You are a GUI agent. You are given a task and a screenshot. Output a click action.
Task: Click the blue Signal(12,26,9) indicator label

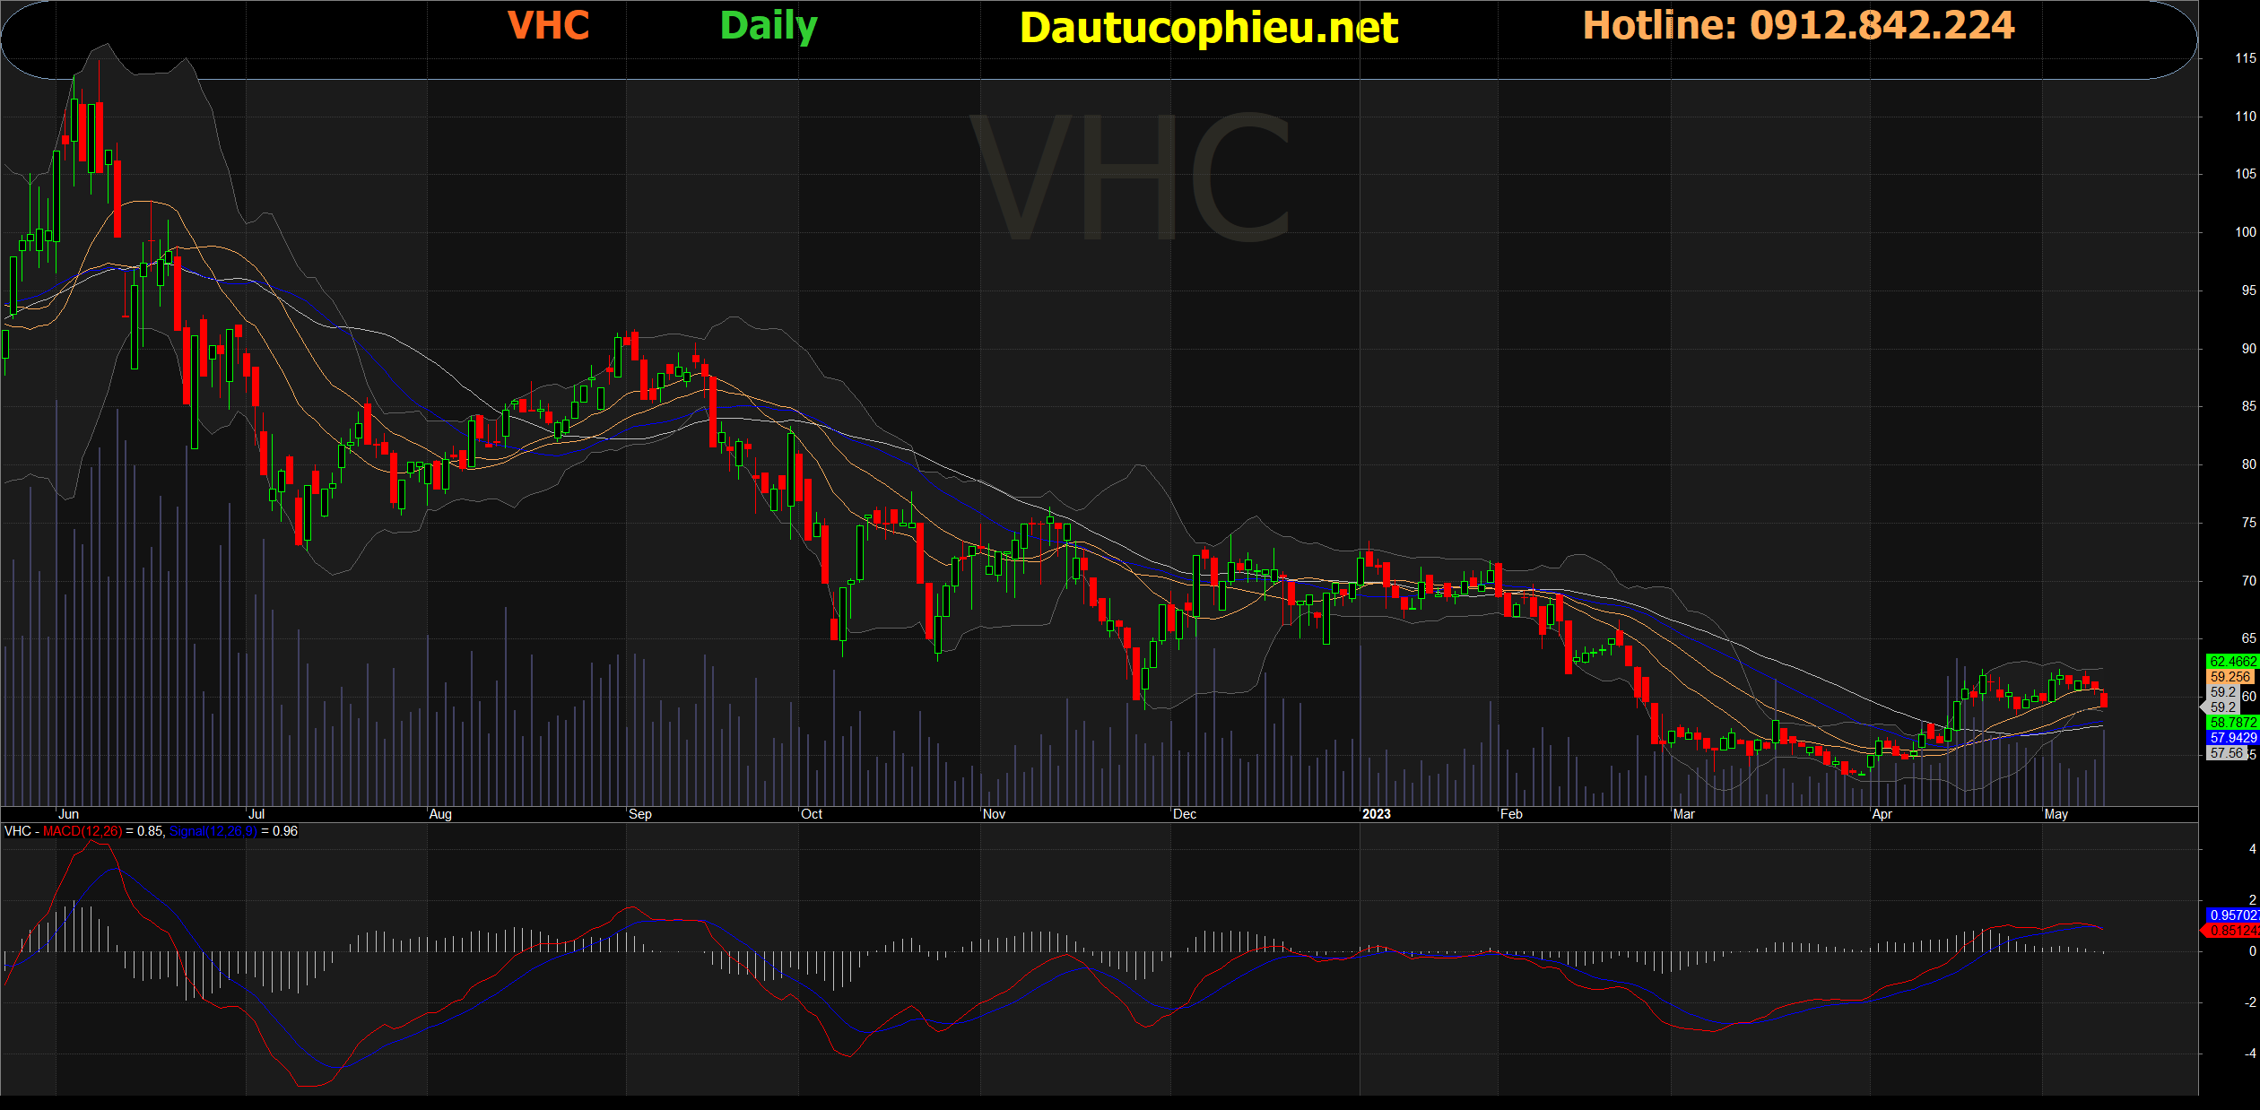coord(213,831)
